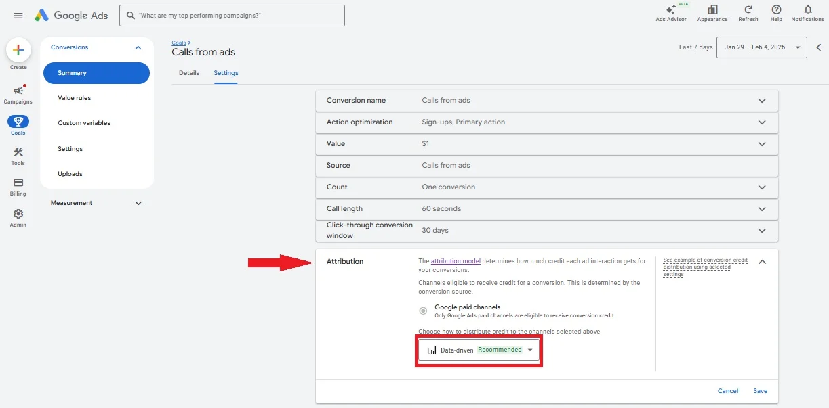829x408 pixels.
Task: Refresh the page data
Action: tap(748, 12)
